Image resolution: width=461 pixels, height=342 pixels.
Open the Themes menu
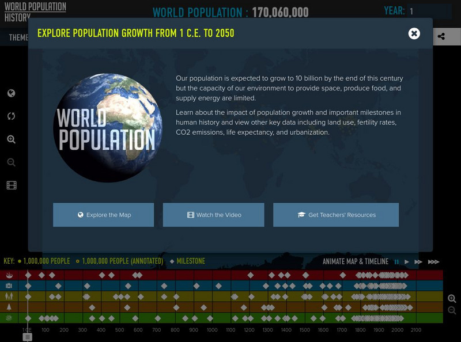tap(18, 37)
